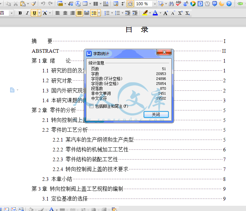Open Help with the question mark icon

coord(229,4)
